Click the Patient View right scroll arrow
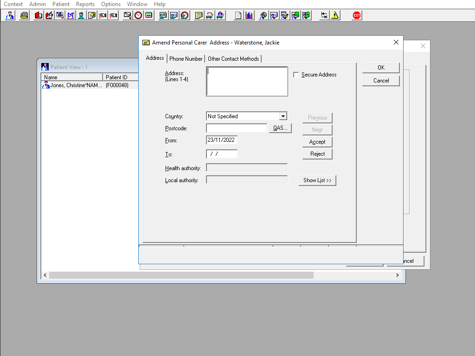 coord(397,275)
